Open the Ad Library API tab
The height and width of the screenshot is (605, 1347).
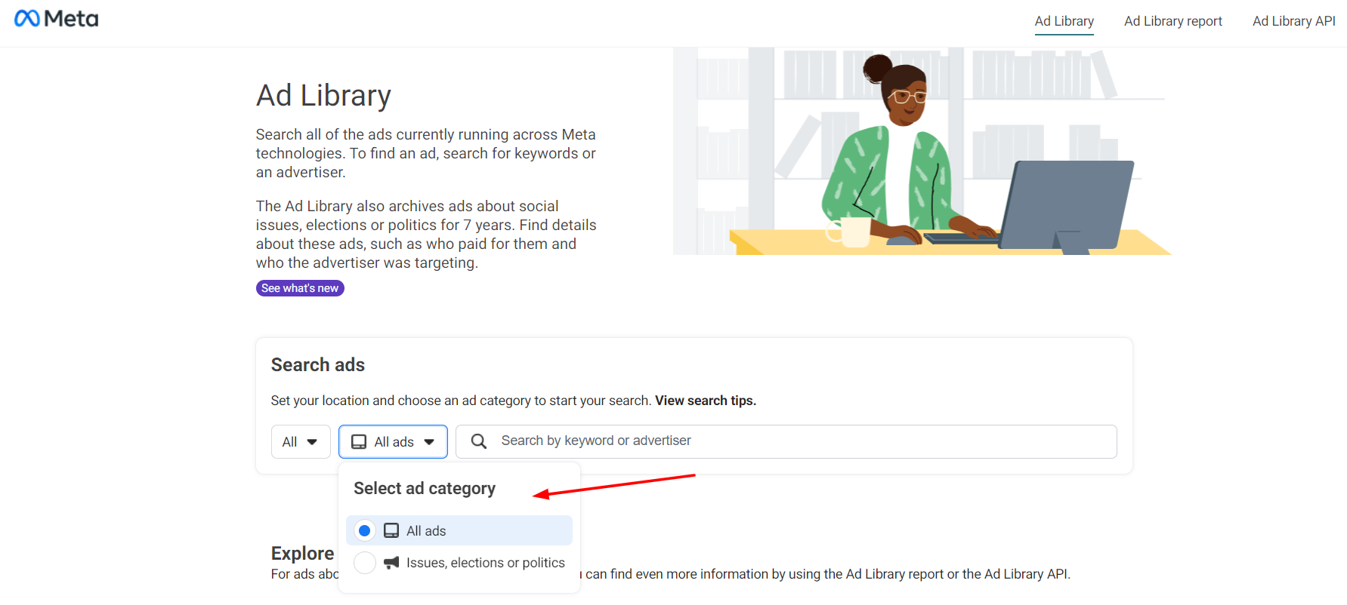[1294, 21]
